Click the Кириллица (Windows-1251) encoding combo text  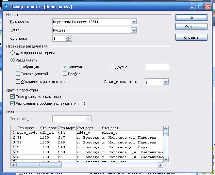[75, 22]
